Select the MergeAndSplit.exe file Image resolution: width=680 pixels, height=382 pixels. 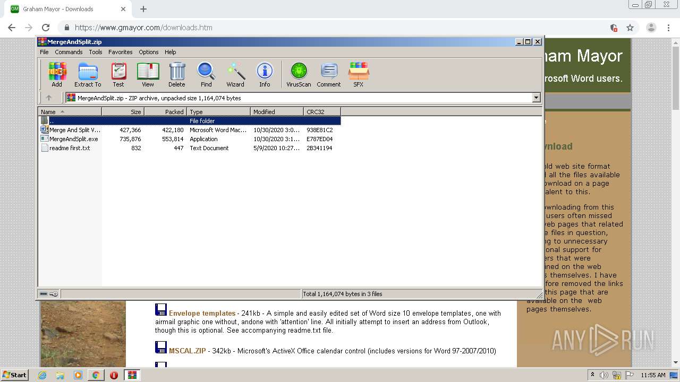click(190, 139)
